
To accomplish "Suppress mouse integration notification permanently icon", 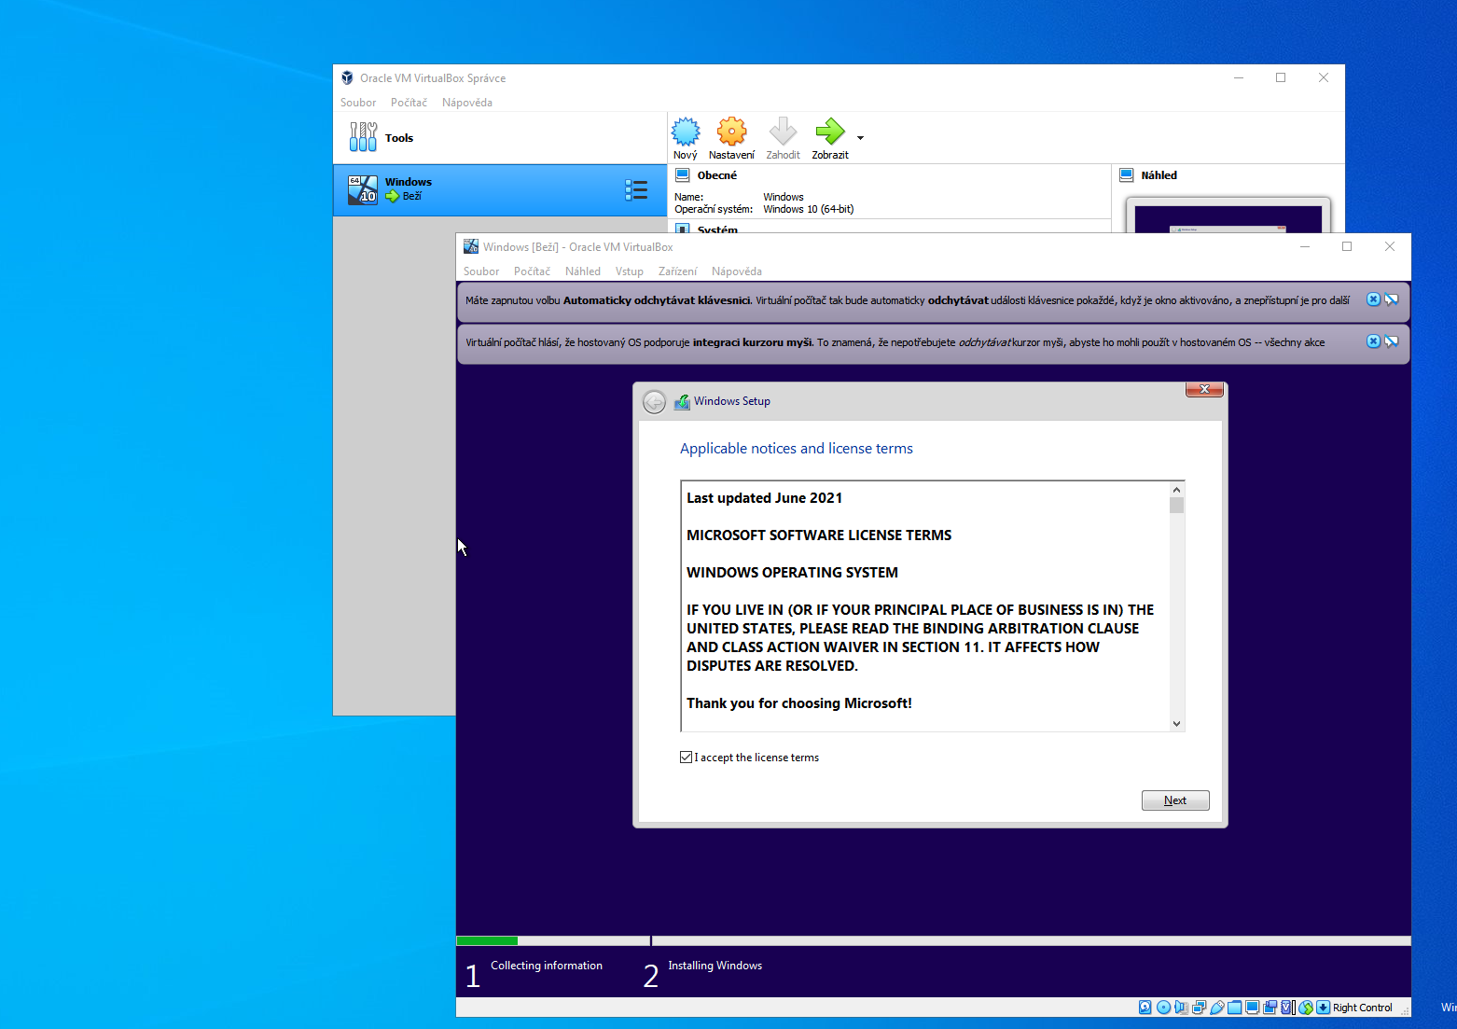I will click(1392, 341).
